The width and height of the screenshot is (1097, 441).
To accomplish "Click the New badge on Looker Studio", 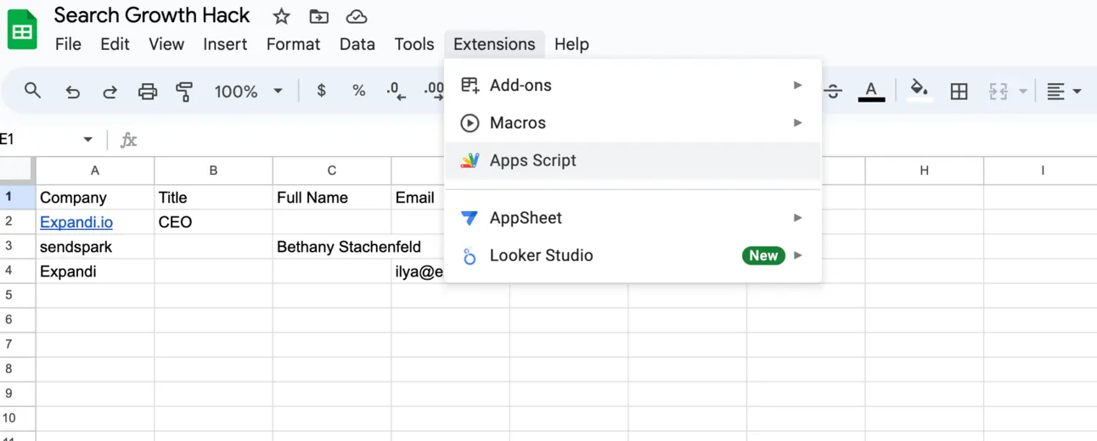I will click(x=763, y=255).
